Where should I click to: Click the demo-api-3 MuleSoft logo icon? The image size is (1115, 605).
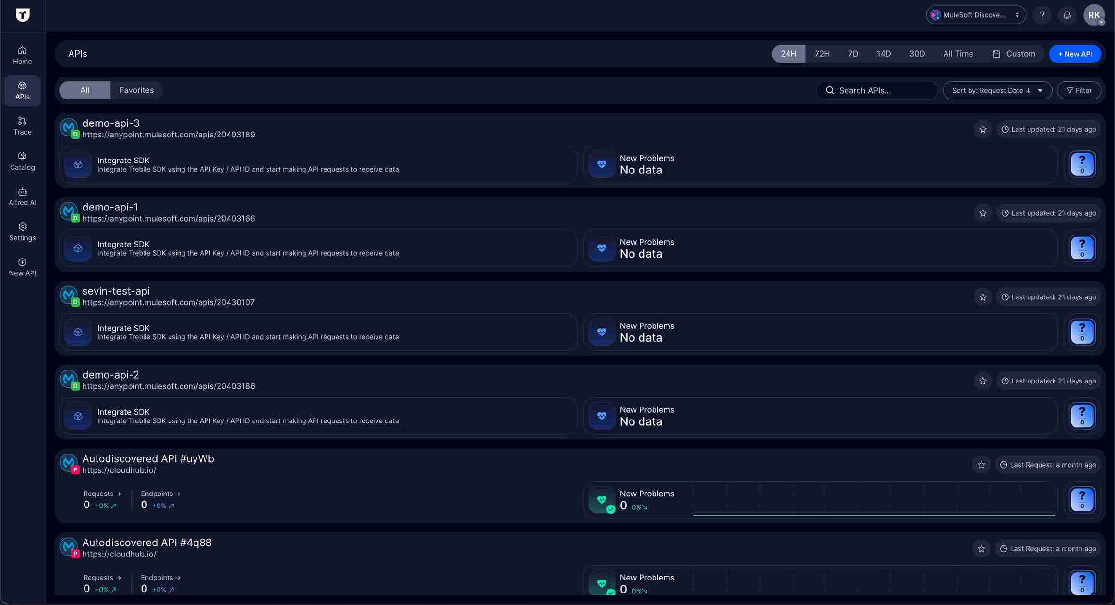tap(69, 127)
